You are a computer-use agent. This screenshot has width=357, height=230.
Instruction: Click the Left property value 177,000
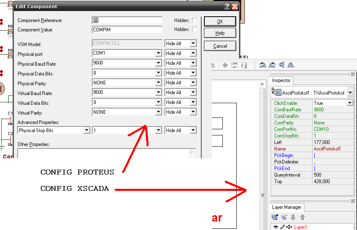point(322,142)
